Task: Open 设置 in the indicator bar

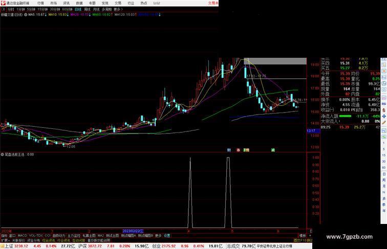Action: [167, 236]
